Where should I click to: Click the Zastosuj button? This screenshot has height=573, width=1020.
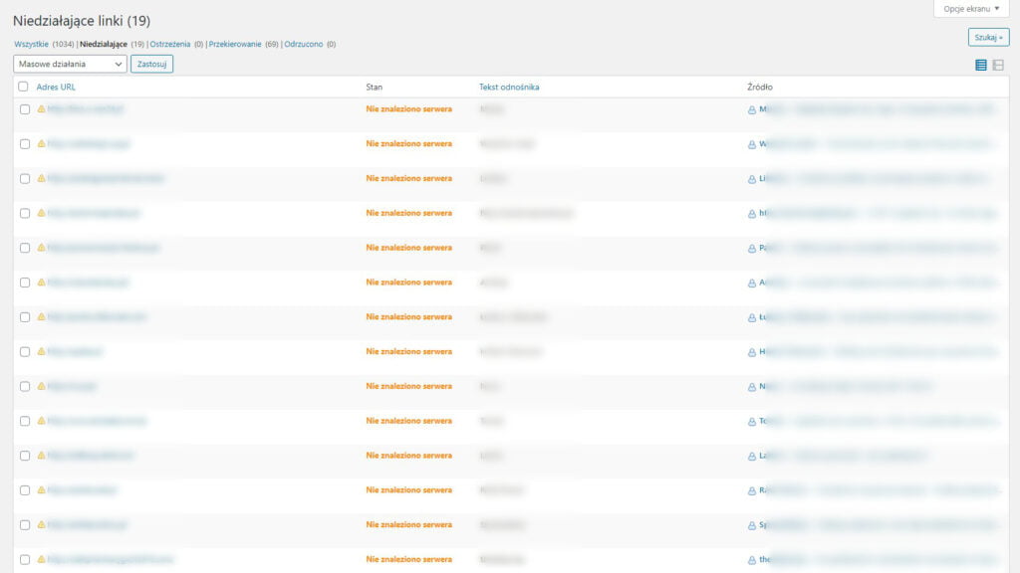151,64
